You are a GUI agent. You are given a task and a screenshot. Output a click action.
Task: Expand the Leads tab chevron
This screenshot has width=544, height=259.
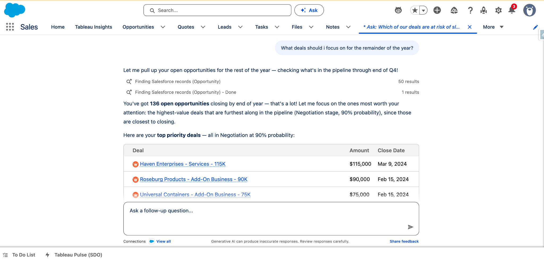pos(240,27)
